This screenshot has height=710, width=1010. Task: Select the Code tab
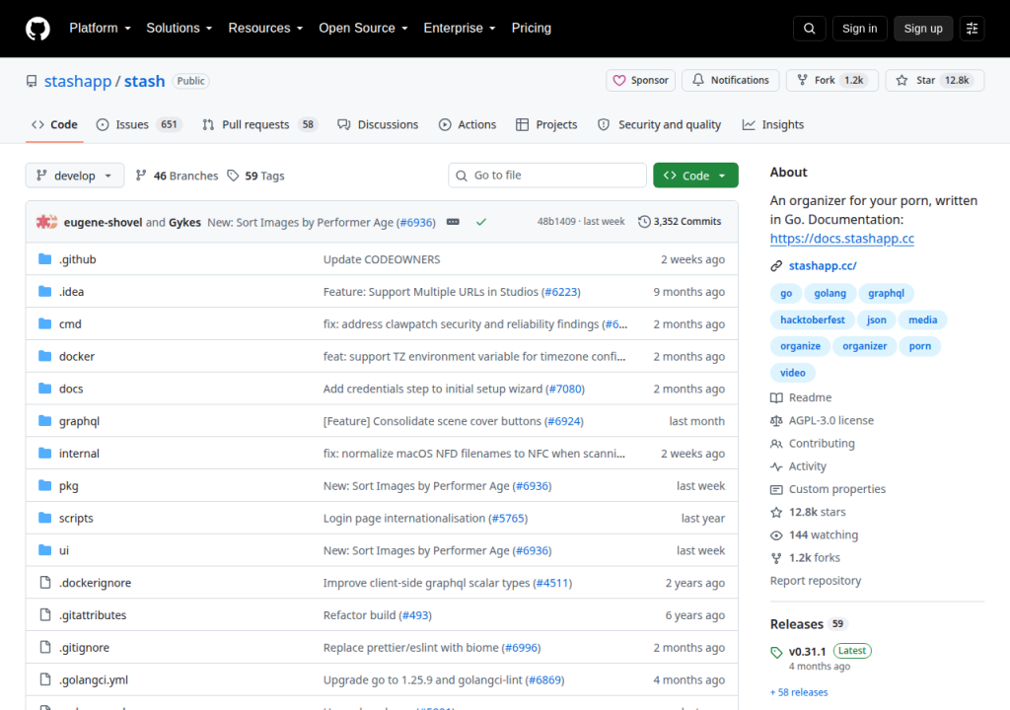coord(55,125)
